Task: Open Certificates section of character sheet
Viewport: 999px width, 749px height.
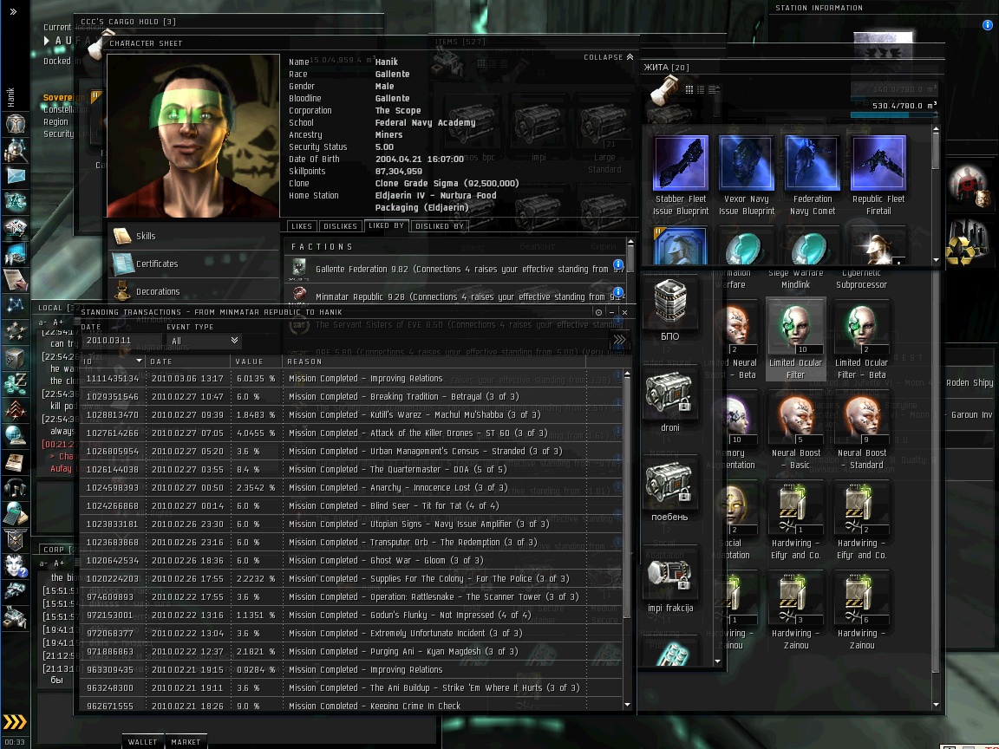Action: pos(194,264)
